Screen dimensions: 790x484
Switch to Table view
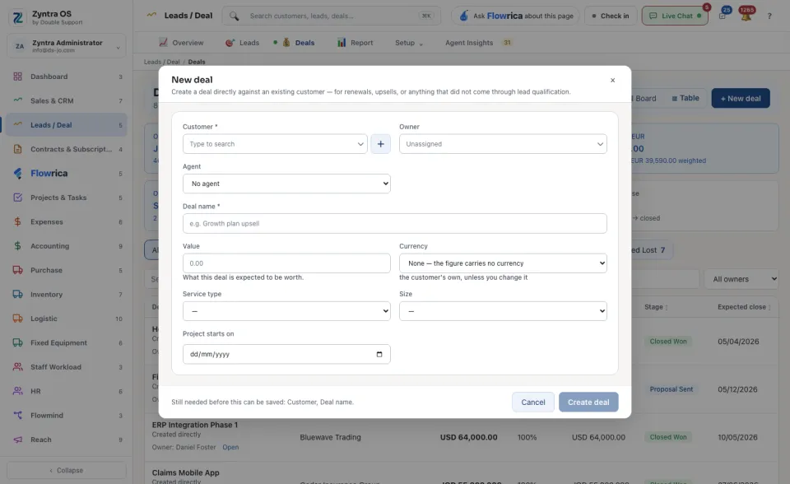pos(685,98)
